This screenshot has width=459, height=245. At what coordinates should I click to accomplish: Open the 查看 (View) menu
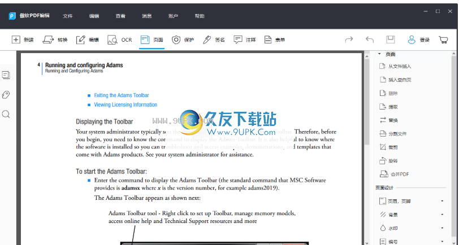120,16
